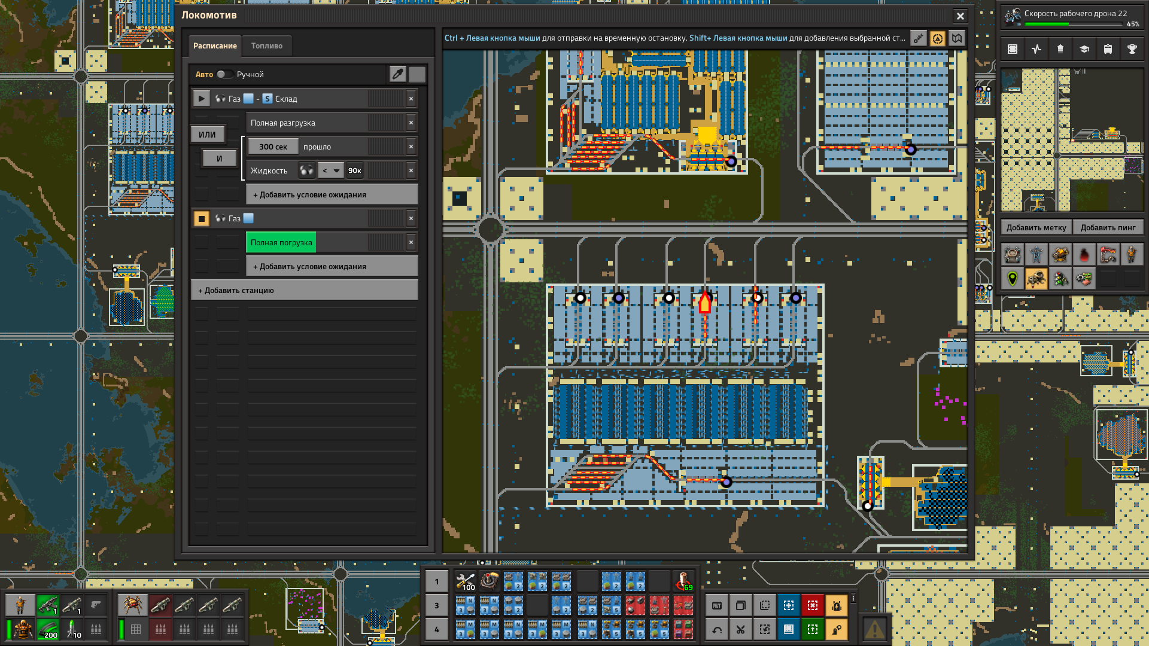
Task: Click the warning alert triangle icon
Action: 874,629
